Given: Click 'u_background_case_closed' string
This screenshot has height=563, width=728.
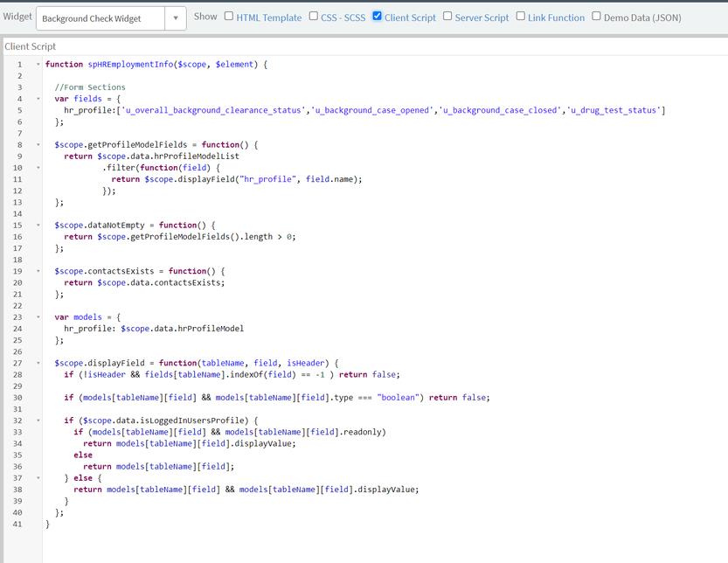Looking at the screenshot, I should [500, 110].
